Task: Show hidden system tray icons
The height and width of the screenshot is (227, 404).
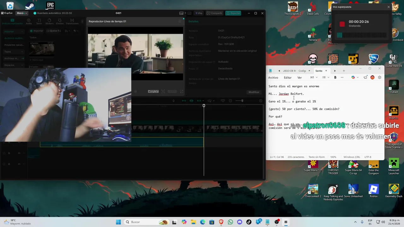Action: [355, 222]
